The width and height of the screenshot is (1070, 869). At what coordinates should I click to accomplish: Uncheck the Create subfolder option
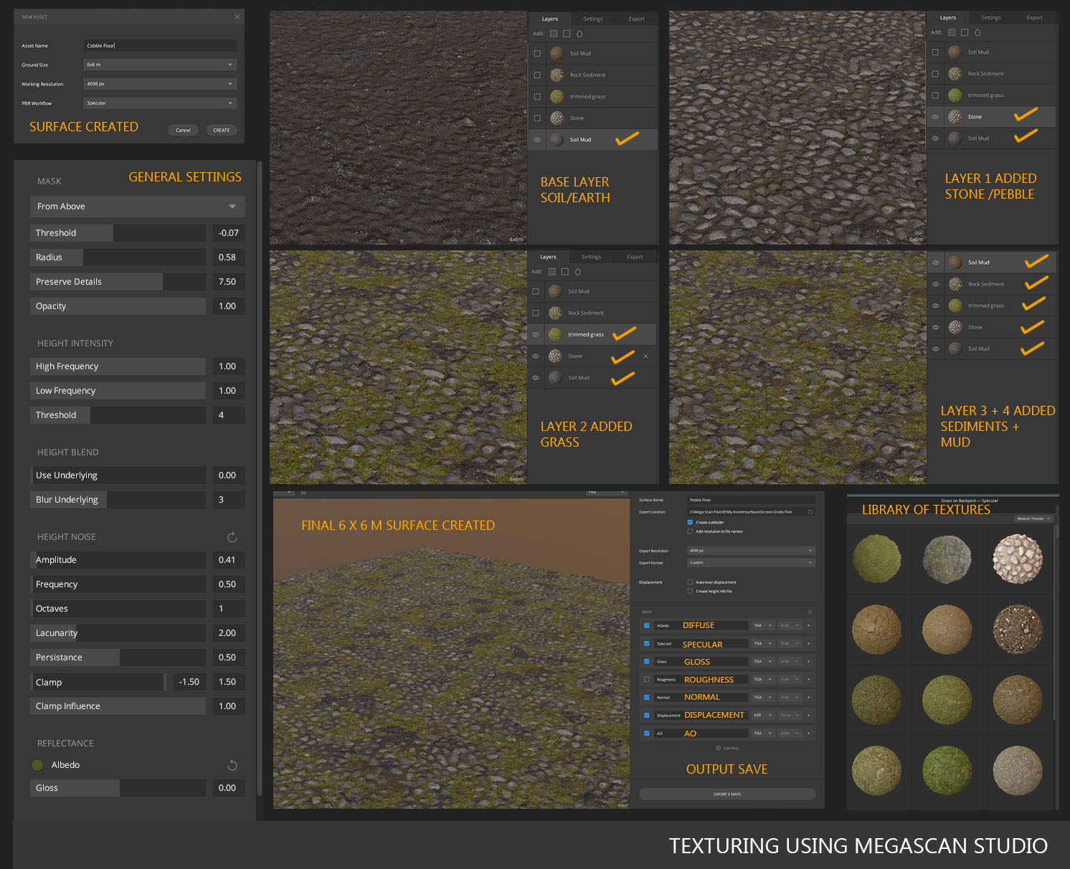coord(690,522)
